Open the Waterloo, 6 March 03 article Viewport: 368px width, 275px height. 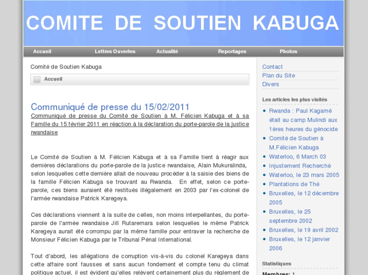[297, 156]
